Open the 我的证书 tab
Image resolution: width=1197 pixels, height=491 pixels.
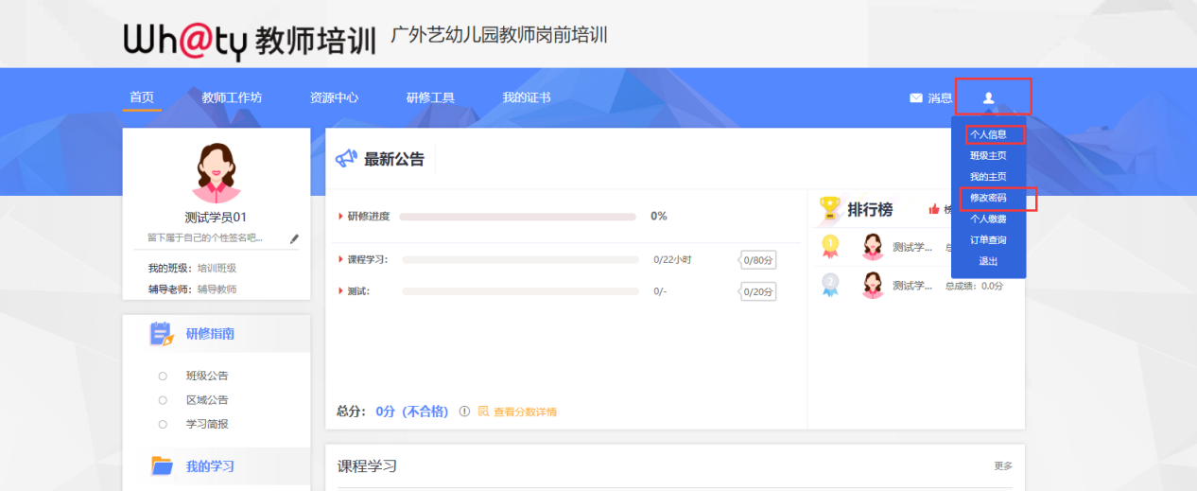527,97
